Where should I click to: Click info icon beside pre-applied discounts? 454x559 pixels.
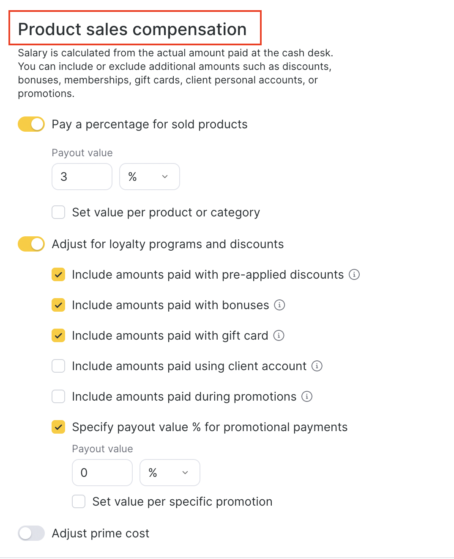point(354,274)
